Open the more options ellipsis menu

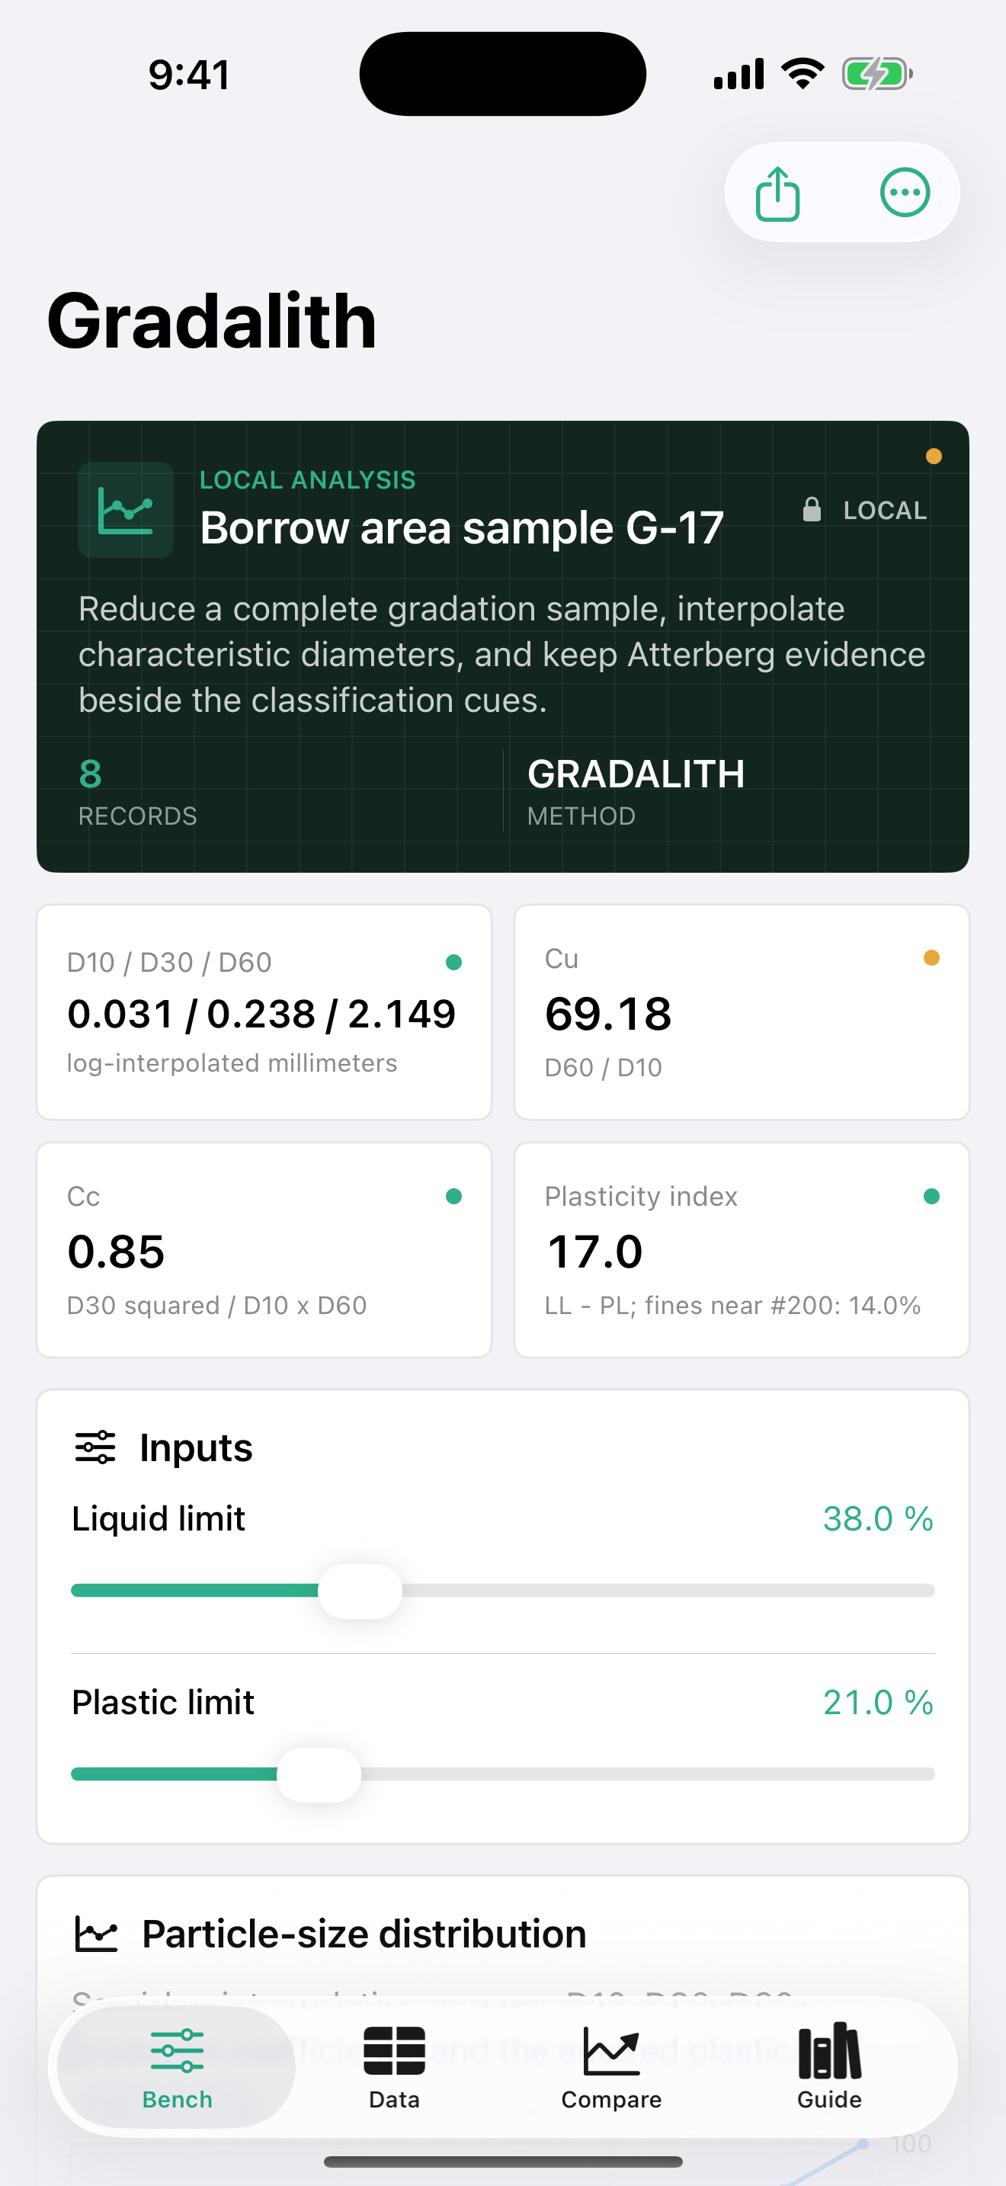905,193
